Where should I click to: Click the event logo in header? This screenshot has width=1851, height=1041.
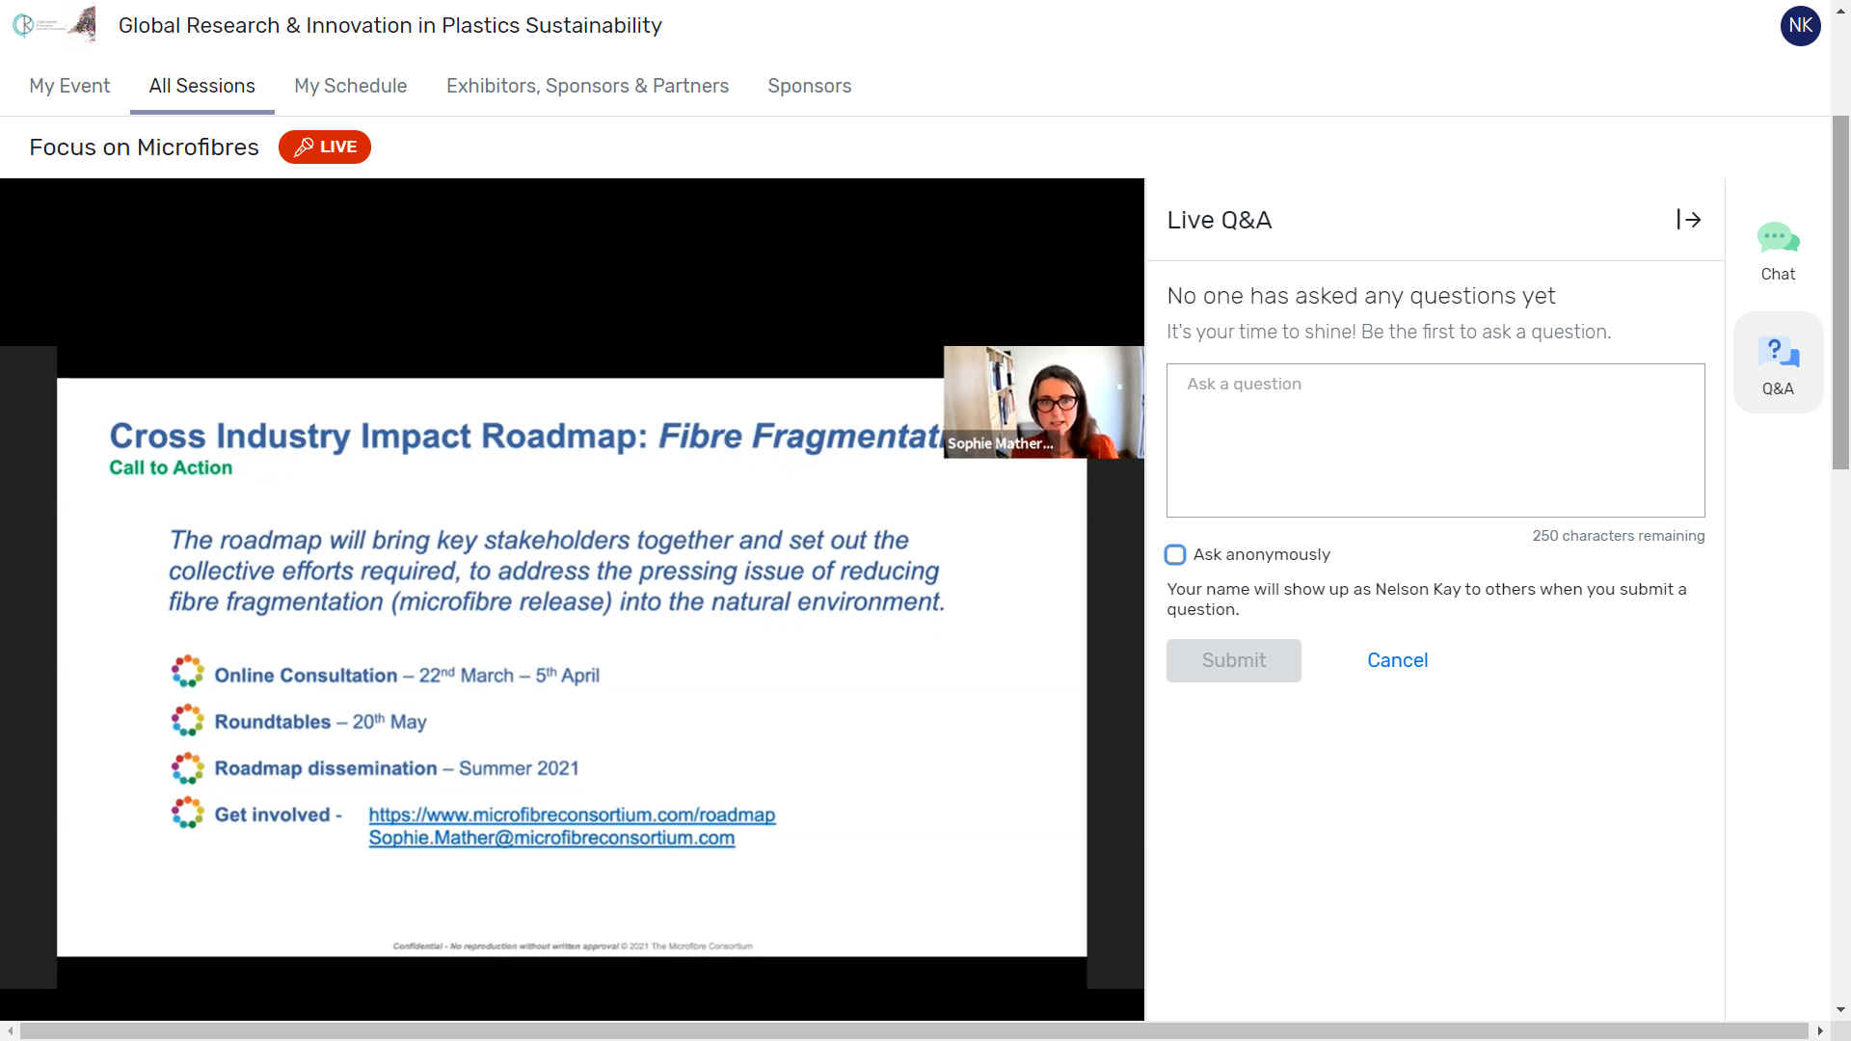tap(54, 25)
